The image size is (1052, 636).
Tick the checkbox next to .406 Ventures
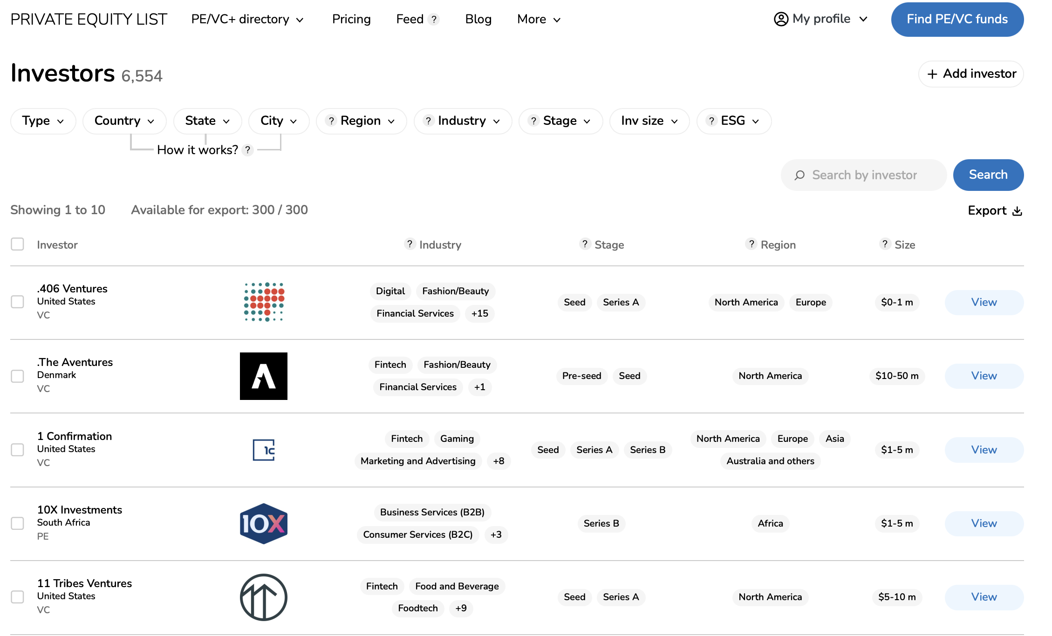pos(17,302)
